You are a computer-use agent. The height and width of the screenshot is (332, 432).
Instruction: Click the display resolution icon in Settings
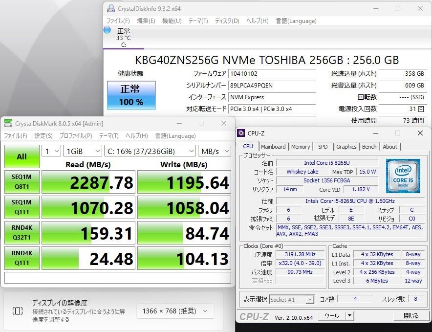tap(18, 311)
